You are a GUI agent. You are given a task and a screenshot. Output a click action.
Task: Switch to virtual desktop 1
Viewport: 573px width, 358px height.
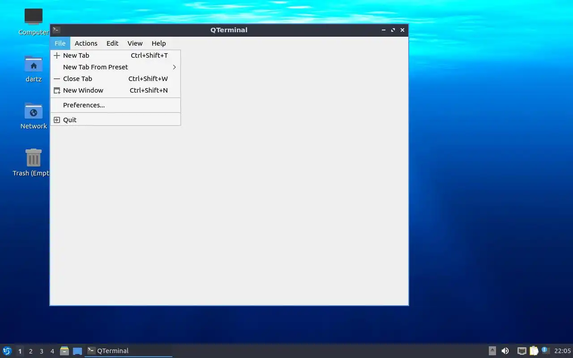click(x=20, y=351)
